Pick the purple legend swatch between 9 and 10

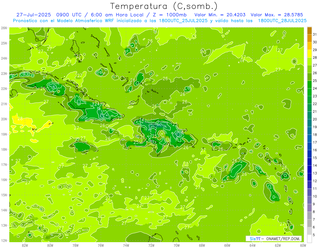(x=309, y=200)
